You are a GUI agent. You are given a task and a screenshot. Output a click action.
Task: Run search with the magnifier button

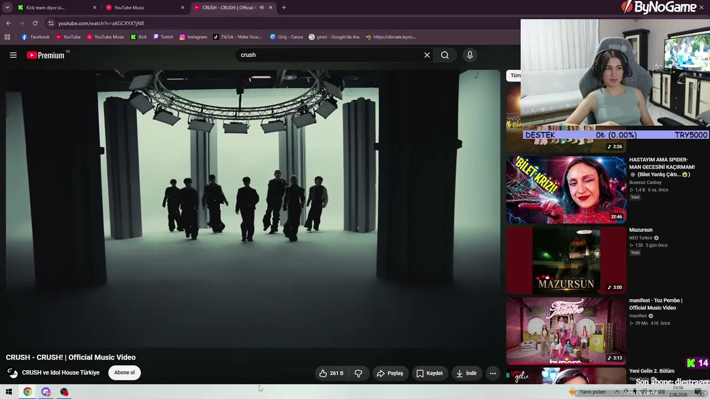(x=445, y=55)
